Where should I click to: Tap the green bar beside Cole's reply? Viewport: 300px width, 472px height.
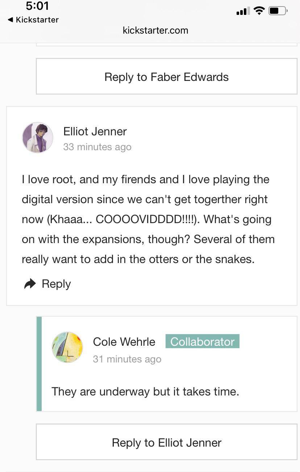pos(38,363)
